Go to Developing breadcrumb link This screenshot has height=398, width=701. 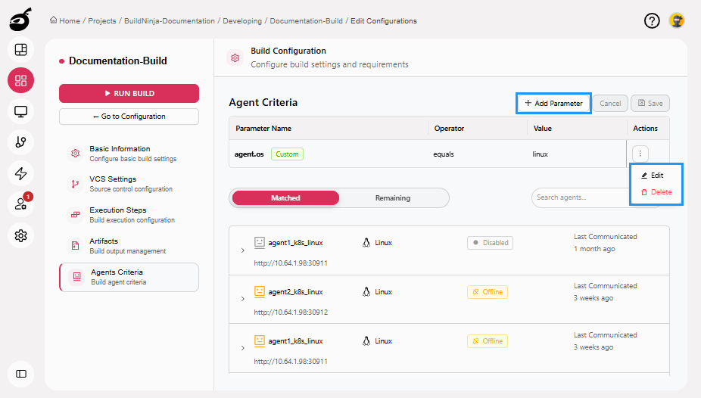242,21
